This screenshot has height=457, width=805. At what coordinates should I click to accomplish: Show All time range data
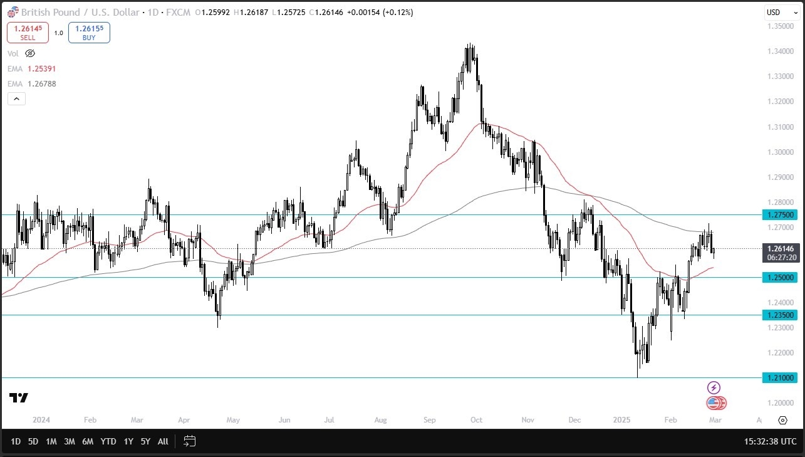coord(163,441)
